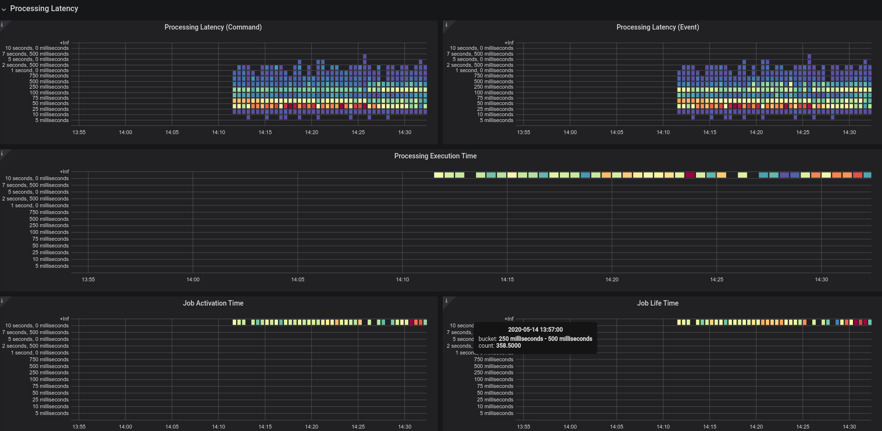The height and width of the screenshot is (431, 882).
Task: Show info icon of Processing Execution Time panel
Action: (x=2, y=154)
